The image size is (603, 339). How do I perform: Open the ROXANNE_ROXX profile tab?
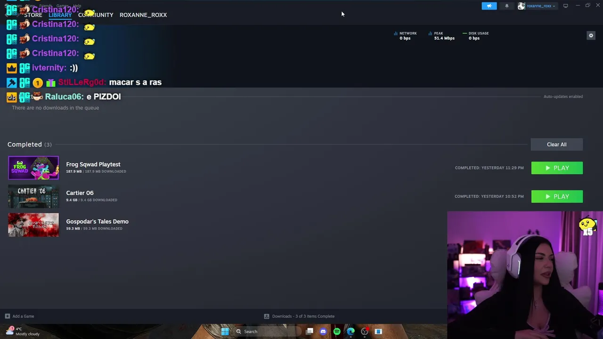[143, 15]
